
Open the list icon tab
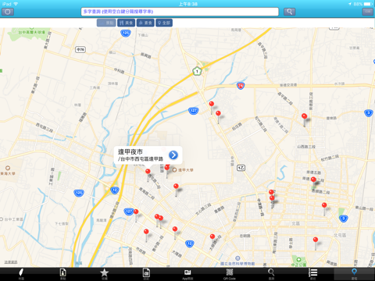coord(312,274)
